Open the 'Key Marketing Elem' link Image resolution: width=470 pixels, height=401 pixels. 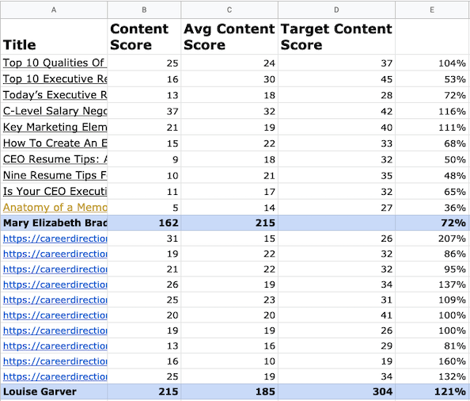click(x=55, y=127)
